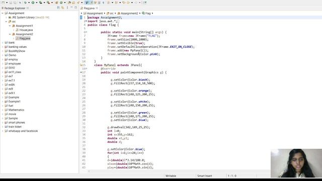Collapse the Assaignment1 package node
The height and width of the screenshot is (181, 322).
10,26
